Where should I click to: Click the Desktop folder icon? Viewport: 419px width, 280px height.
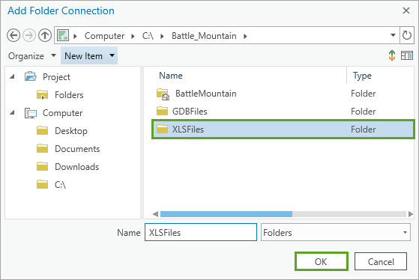[x=42, y=130]
